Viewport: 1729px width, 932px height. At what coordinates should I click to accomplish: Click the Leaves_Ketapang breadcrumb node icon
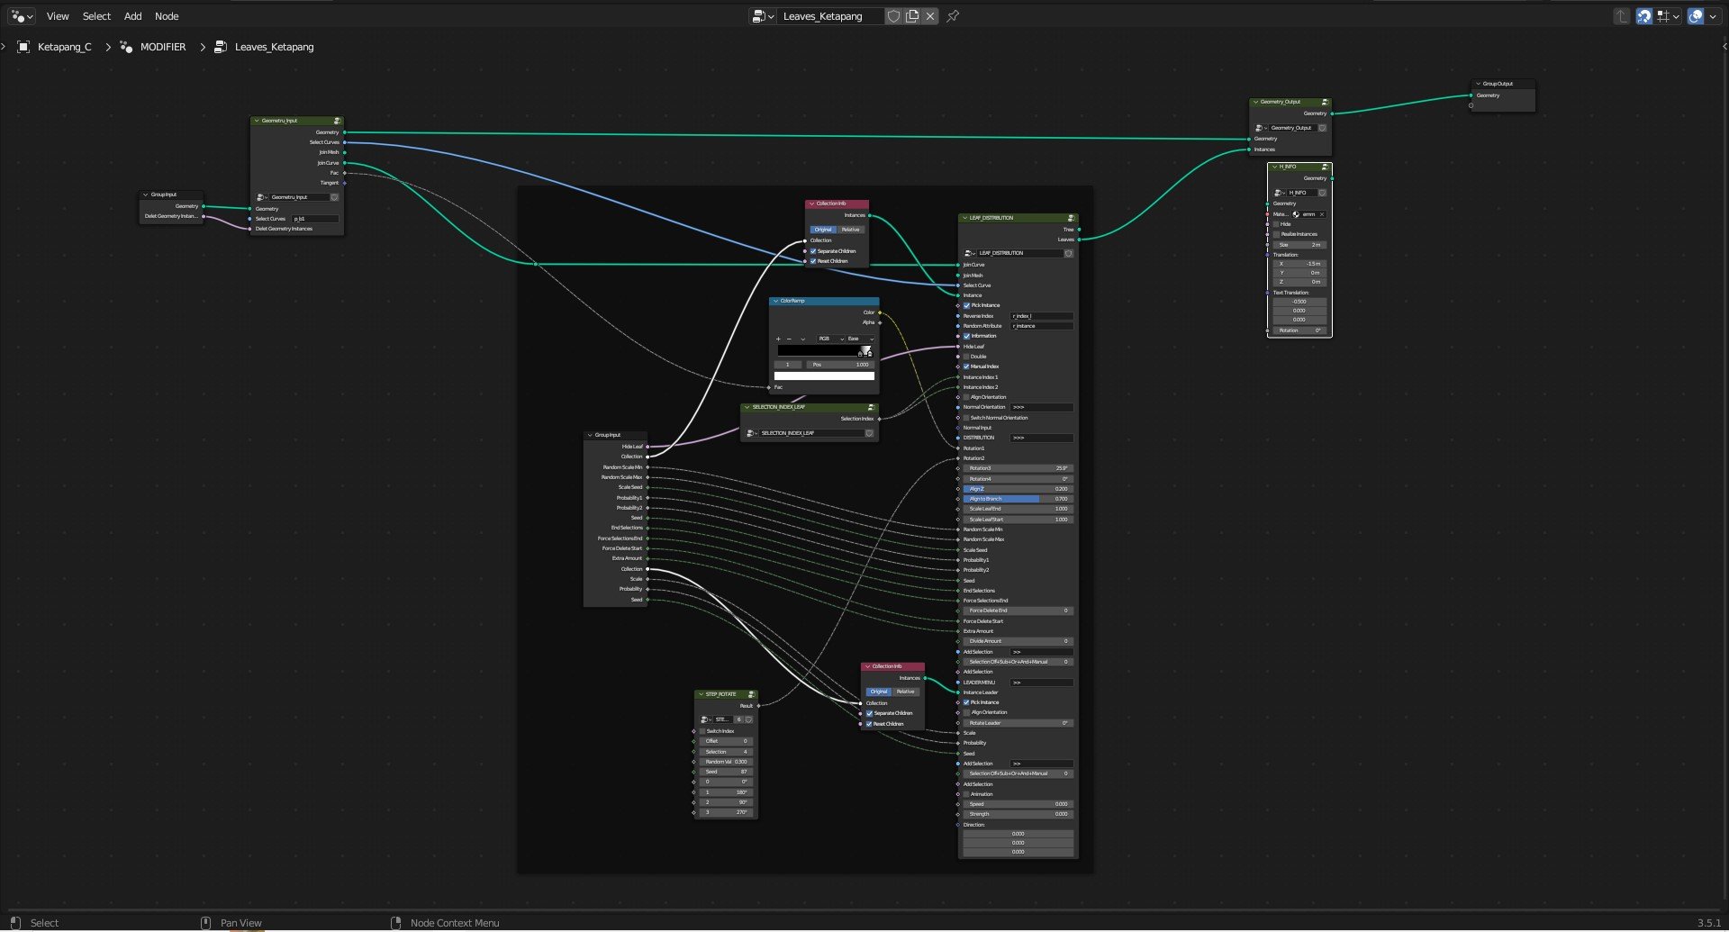[221, 47]
